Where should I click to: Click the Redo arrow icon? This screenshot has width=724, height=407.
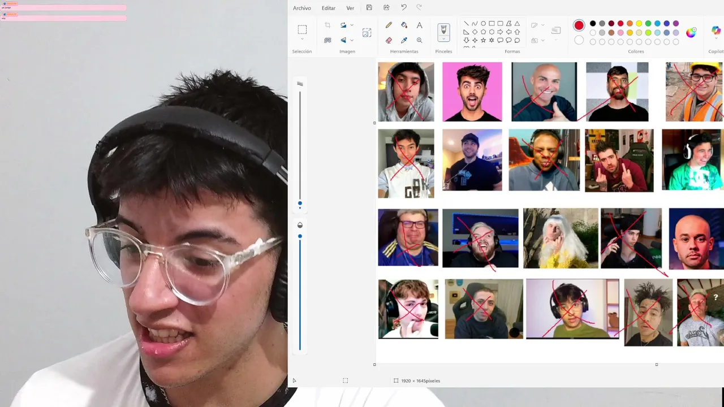[x=419, y=7]
